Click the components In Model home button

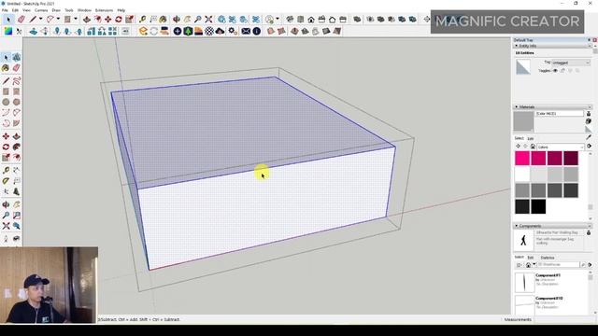point(528,265)
